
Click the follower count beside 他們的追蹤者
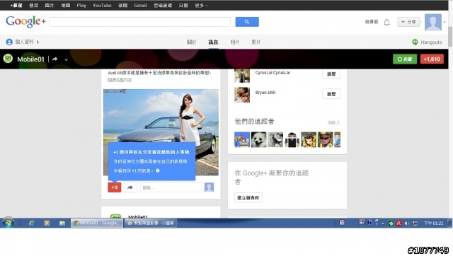pyautogui.click(x=334, y=122)
